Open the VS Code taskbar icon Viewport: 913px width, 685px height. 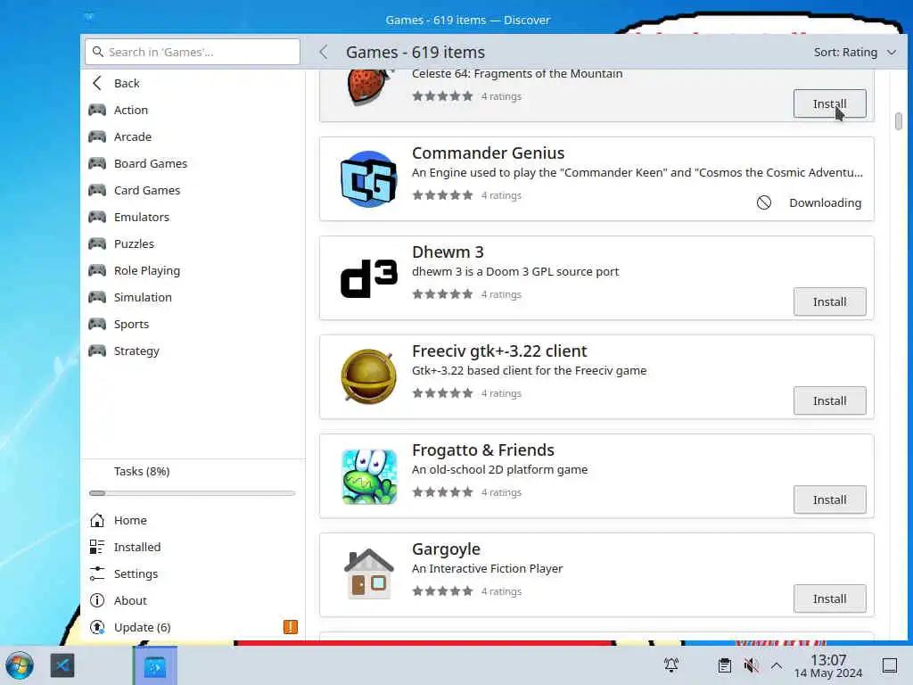click(62, 665)
